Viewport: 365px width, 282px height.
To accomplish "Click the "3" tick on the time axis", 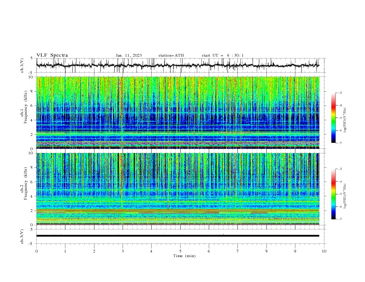I will click(123, 251).
